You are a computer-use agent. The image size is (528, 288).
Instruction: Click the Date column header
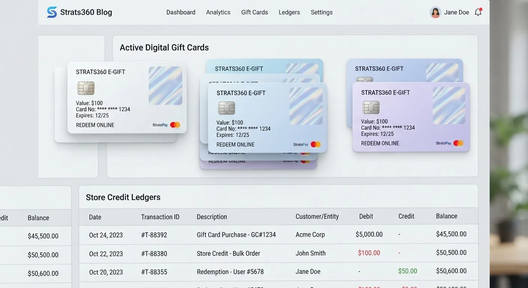pyautogui.click(x=95, y=217)
